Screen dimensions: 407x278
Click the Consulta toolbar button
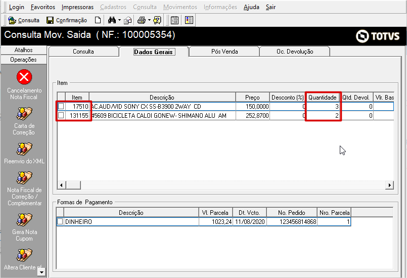pyautogui.click(x=24, y=20)
